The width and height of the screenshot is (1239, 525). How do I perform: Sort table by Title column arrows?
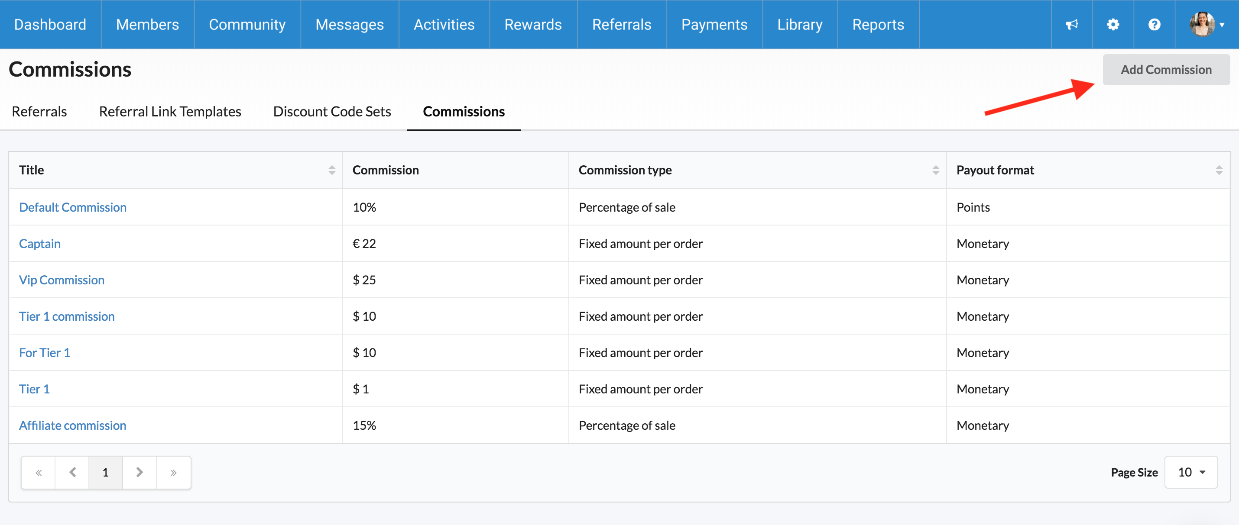point(331,170)
